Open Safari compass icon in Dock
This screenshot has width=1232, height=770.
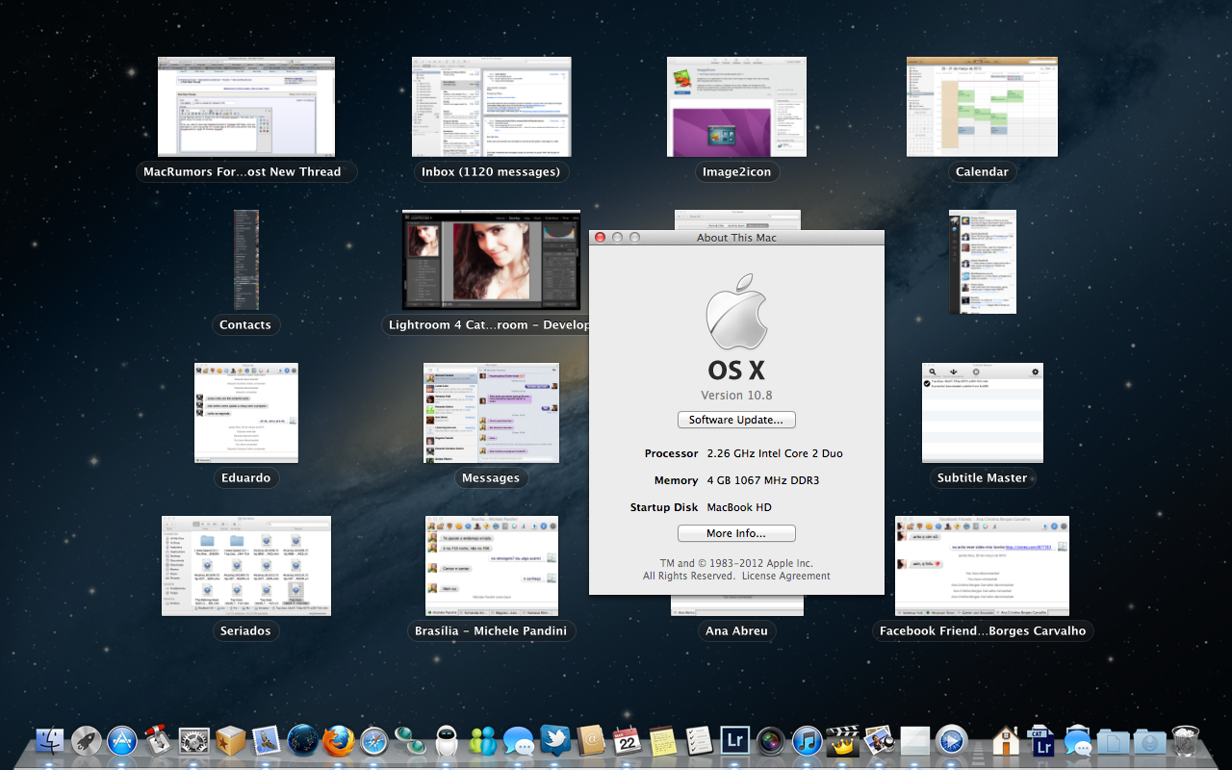tap(374, 740)
